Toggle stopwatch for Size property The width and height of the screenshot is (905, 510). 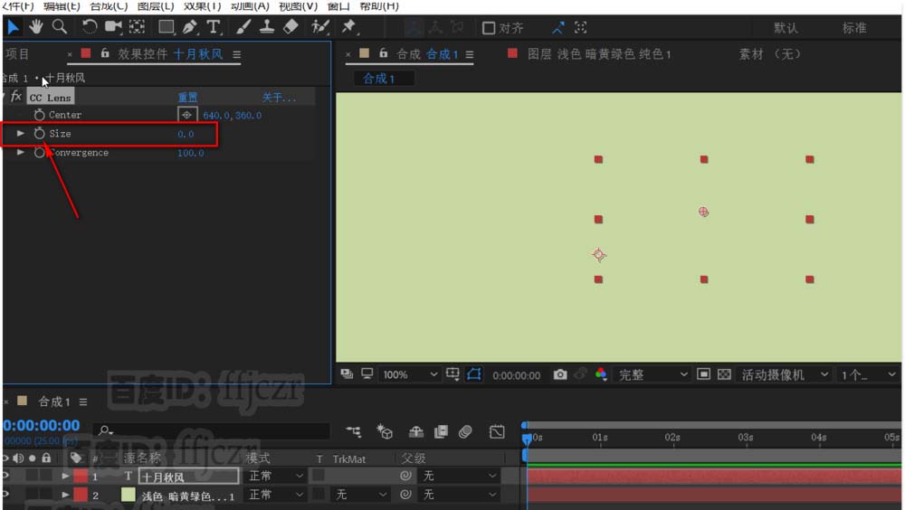[x=39, y=133]
